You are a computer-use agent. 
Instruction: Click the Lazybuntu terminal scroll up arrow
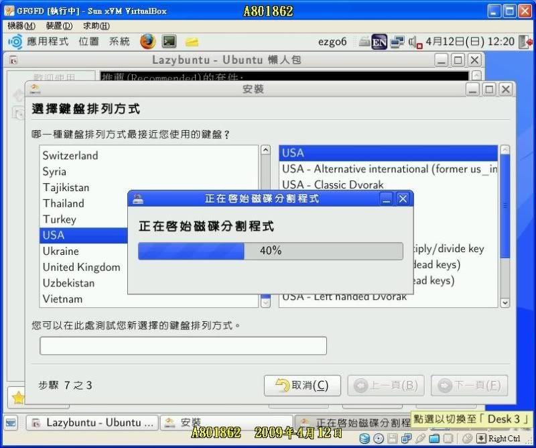(x=476, y=75)
